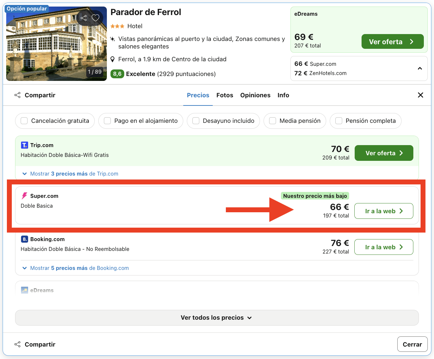The width and height of the screenshot is (434, 359).
Task: Open the hotel photo thumbnail
Action: point(56,44)
